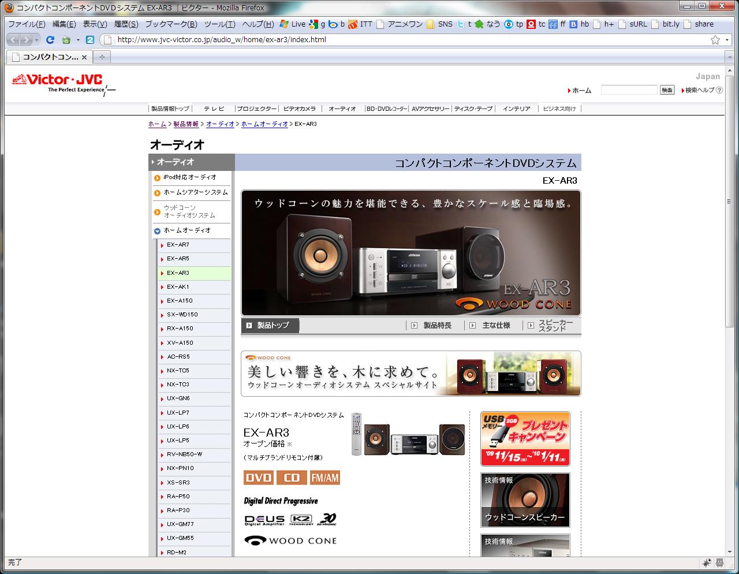Open the ブックマーク(B) menu

point(171,24)
